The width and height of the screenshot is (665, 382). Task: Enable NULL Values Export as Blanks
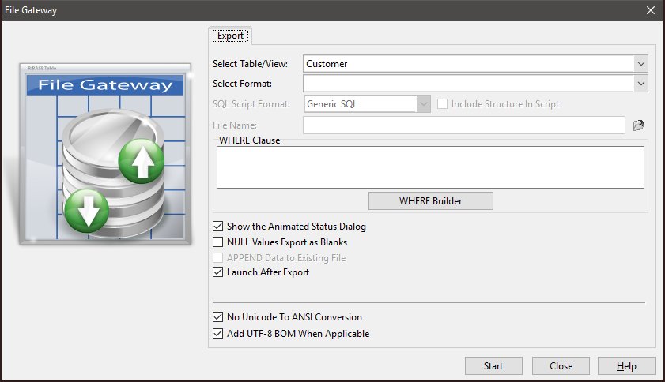[218, 242]
